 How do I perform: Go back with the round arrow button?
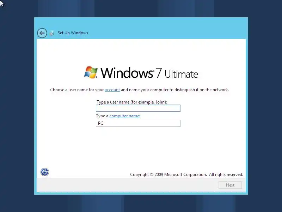tap(42, 33)
